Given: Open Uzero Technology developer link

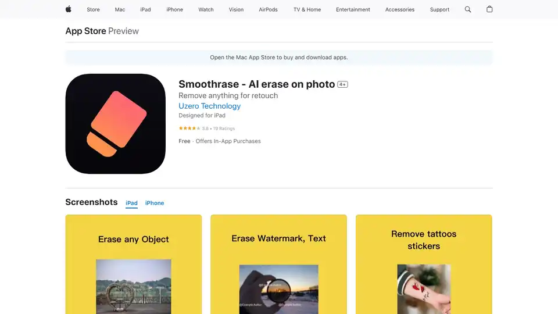Looking at the screenshot, I should pos(209,106).
